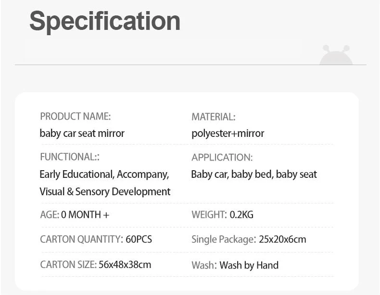The height and width of the screenshot is (295, 380).
Task: Click the '60PCS' carton quantity value
Action: point(139,239)
